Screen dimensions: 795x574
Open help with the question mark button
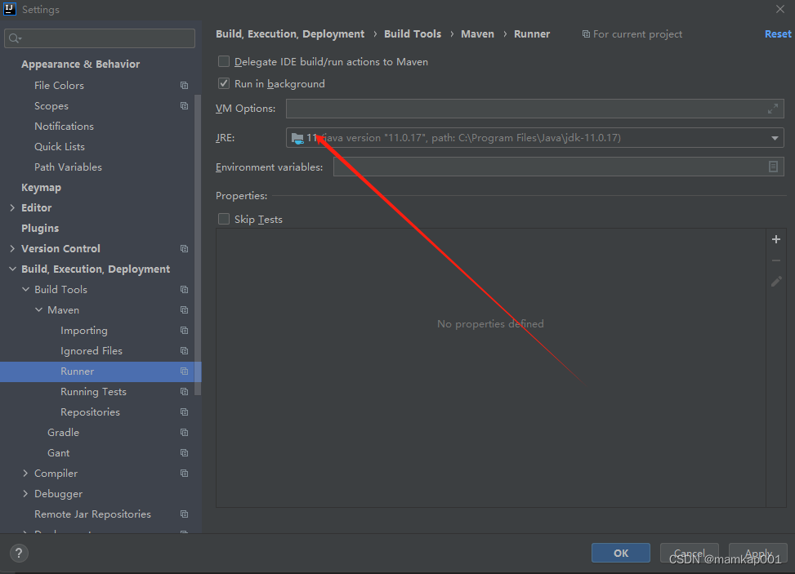tap(19, 554)
